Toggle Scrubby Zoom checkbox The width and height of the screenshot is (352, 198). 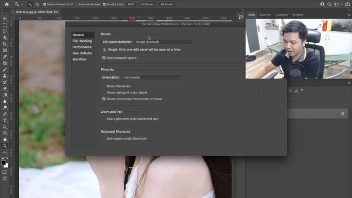[x=104, y=4]
